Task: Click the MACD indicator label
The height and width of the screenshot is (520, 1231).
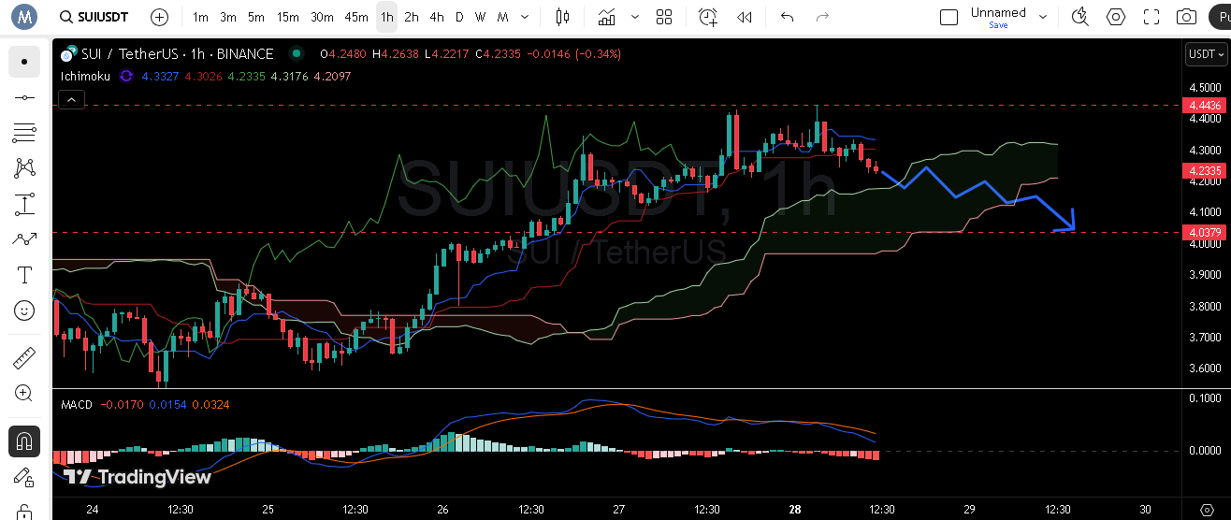Action: pyautogui.click(x=77, y=405)
